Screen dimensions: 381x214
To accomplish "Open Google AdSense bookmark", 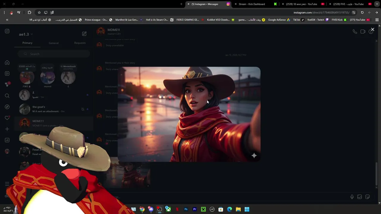I will coord(279,20).
